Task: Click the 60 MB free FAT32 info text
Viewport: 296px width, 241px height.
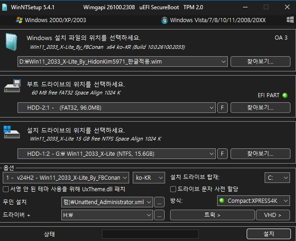Action: [76, 93]
